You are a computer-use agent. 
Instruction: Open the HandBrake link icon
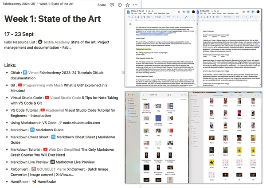click(34, 181)
